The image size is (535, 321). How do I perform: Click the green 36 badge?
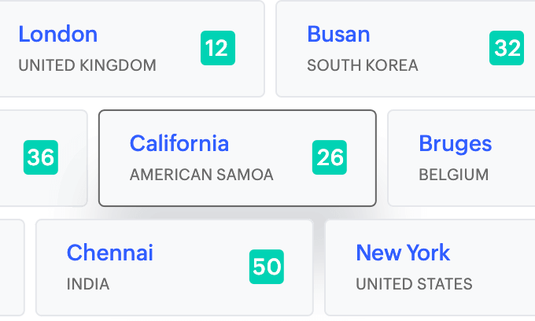(x=41, y=157)
